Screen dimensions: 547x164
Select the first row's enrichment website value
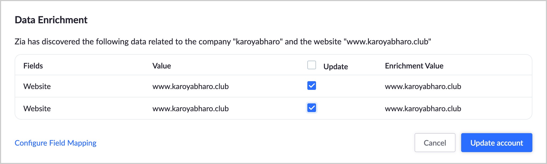(423, 86)
